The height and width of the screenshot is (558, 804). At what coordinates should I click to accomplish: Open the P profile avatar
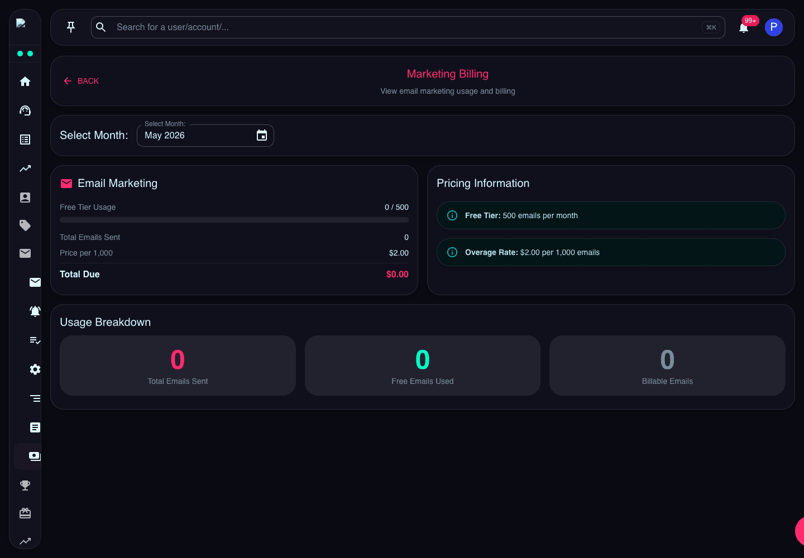pyautogui.click(x=774, y=27)
